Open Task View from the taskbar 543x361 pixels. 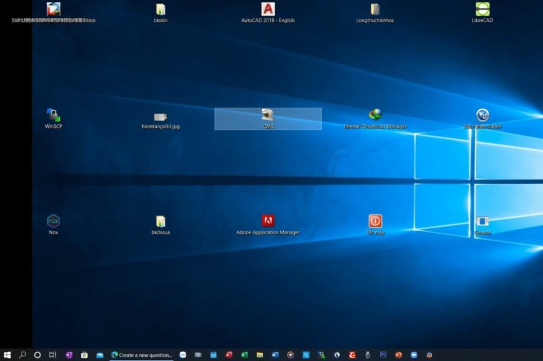pos(53,354)
